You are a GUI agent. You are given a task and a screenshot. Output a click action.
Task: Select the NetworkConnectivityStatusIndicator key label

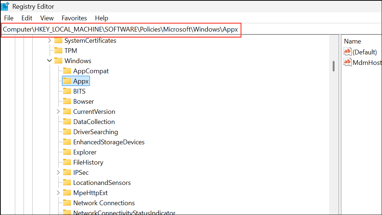124,212
